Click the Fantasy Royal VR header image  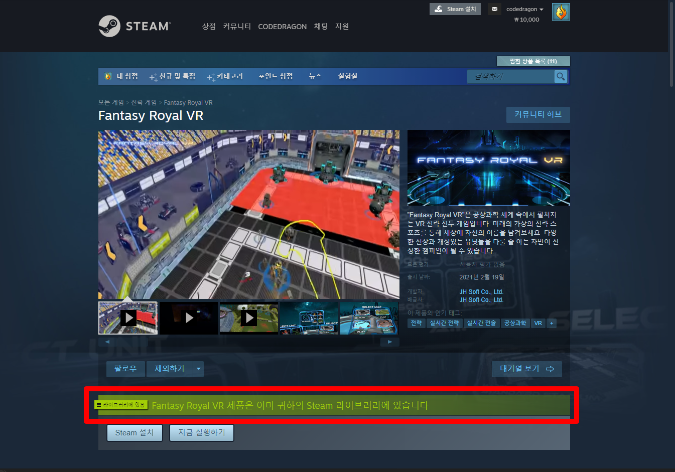click(x=489, y=168)
